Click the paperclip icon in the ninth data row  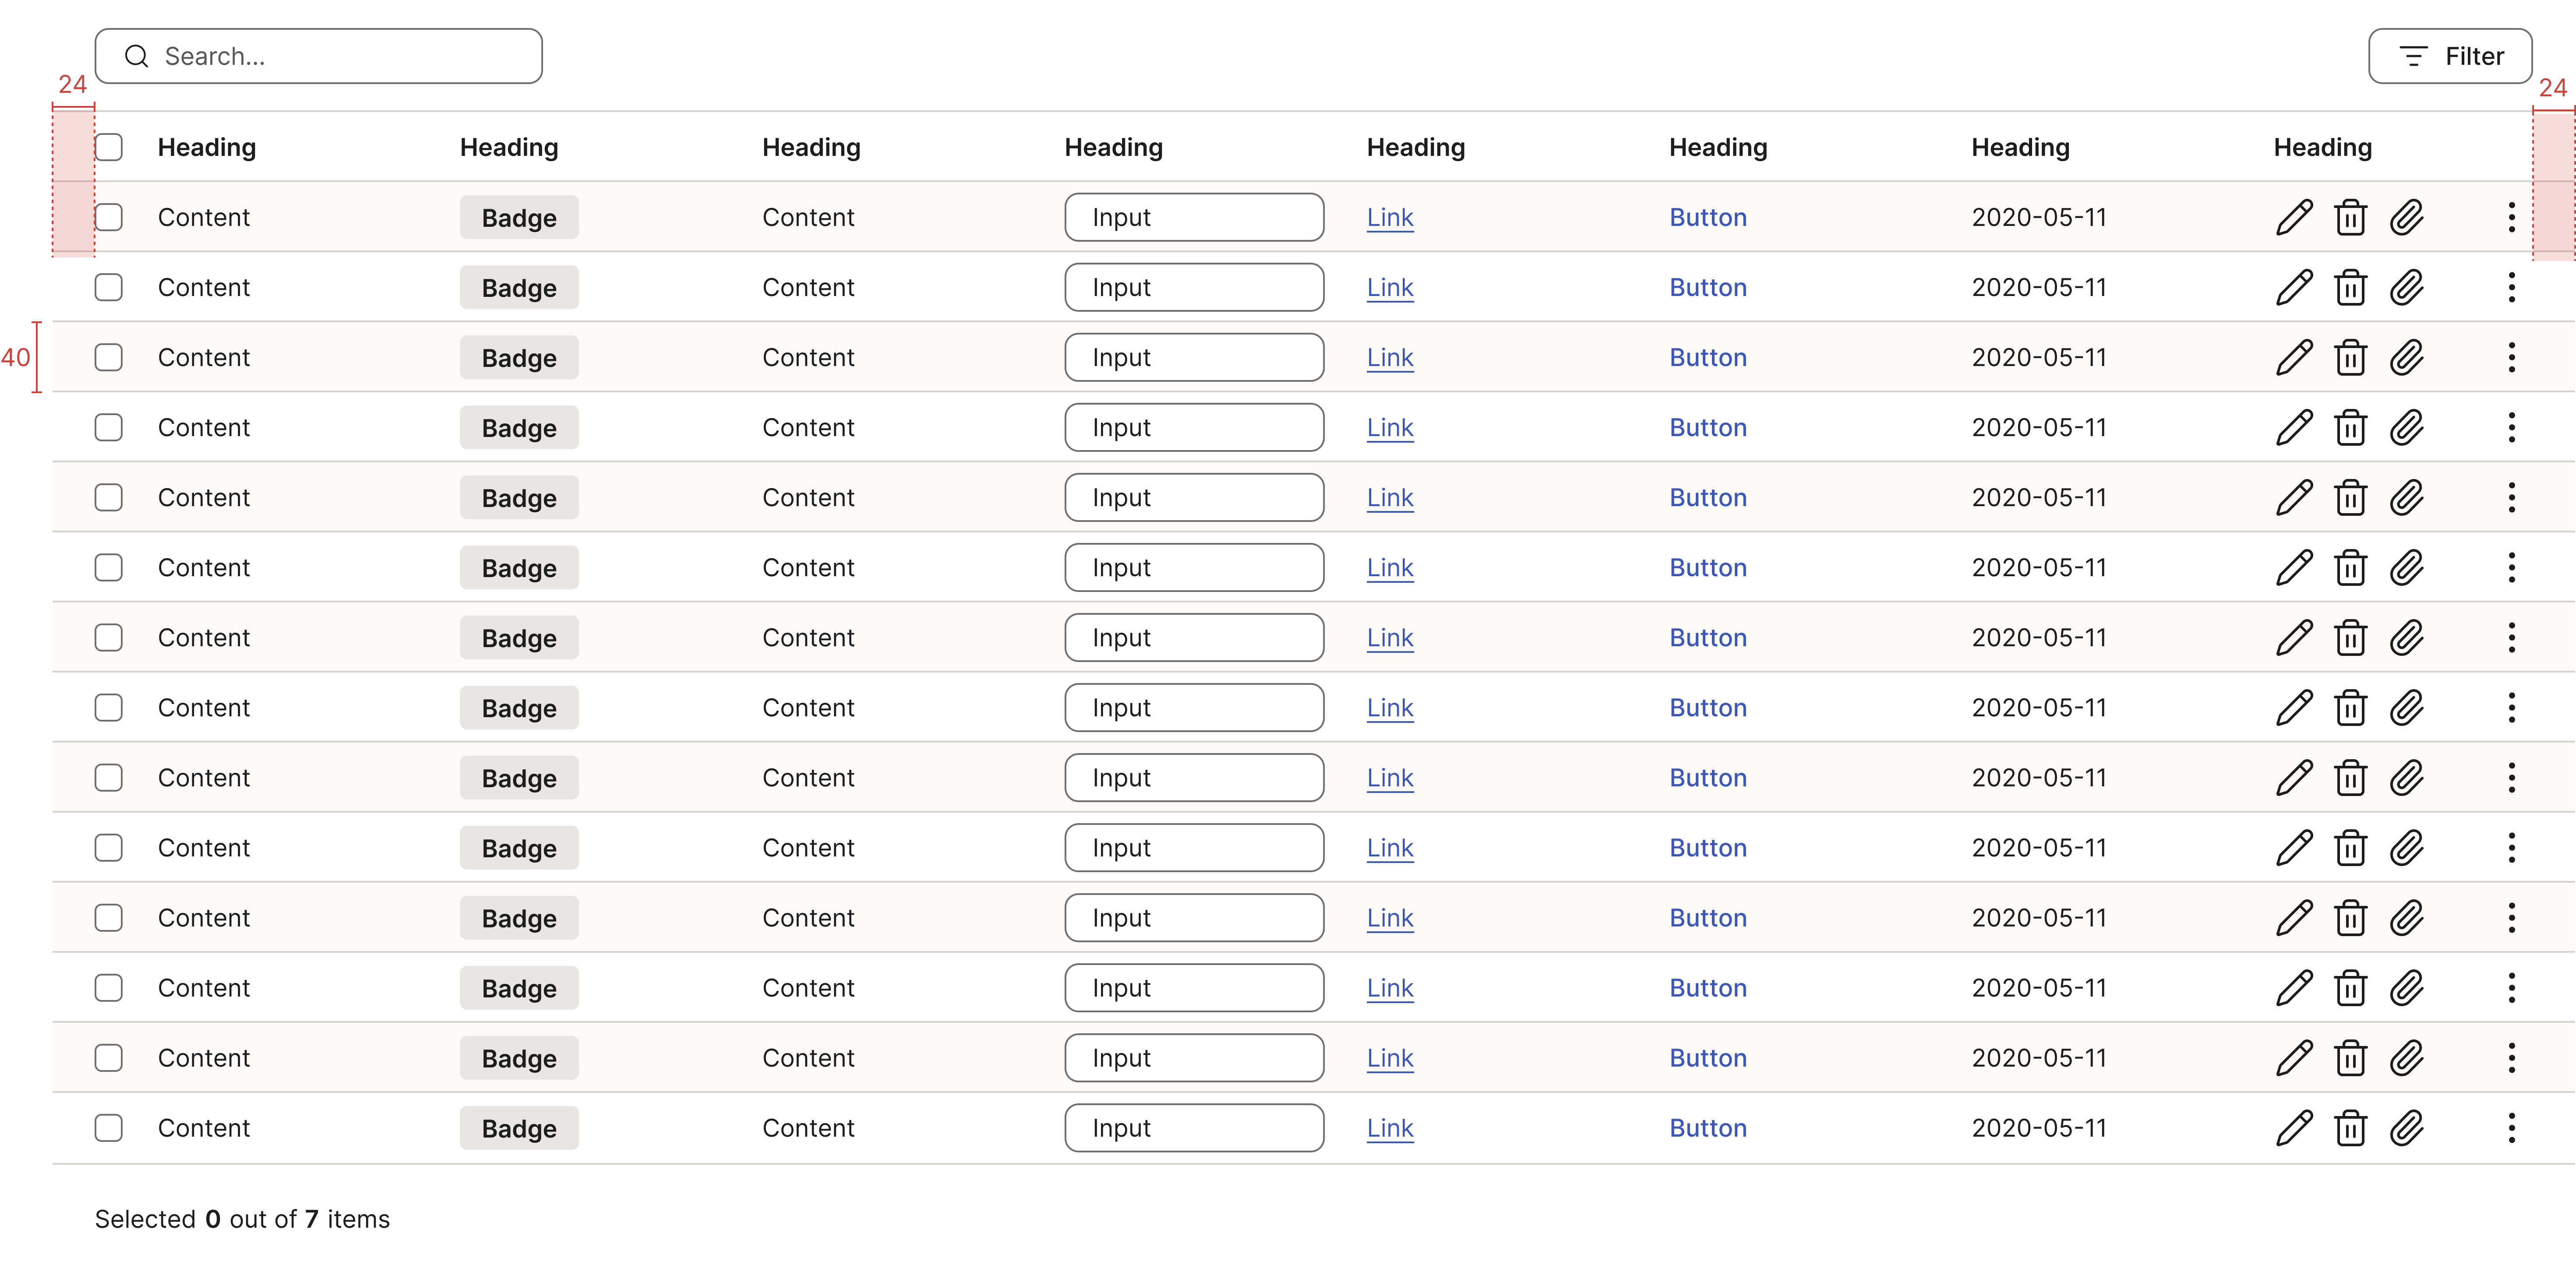point(2407,777)
